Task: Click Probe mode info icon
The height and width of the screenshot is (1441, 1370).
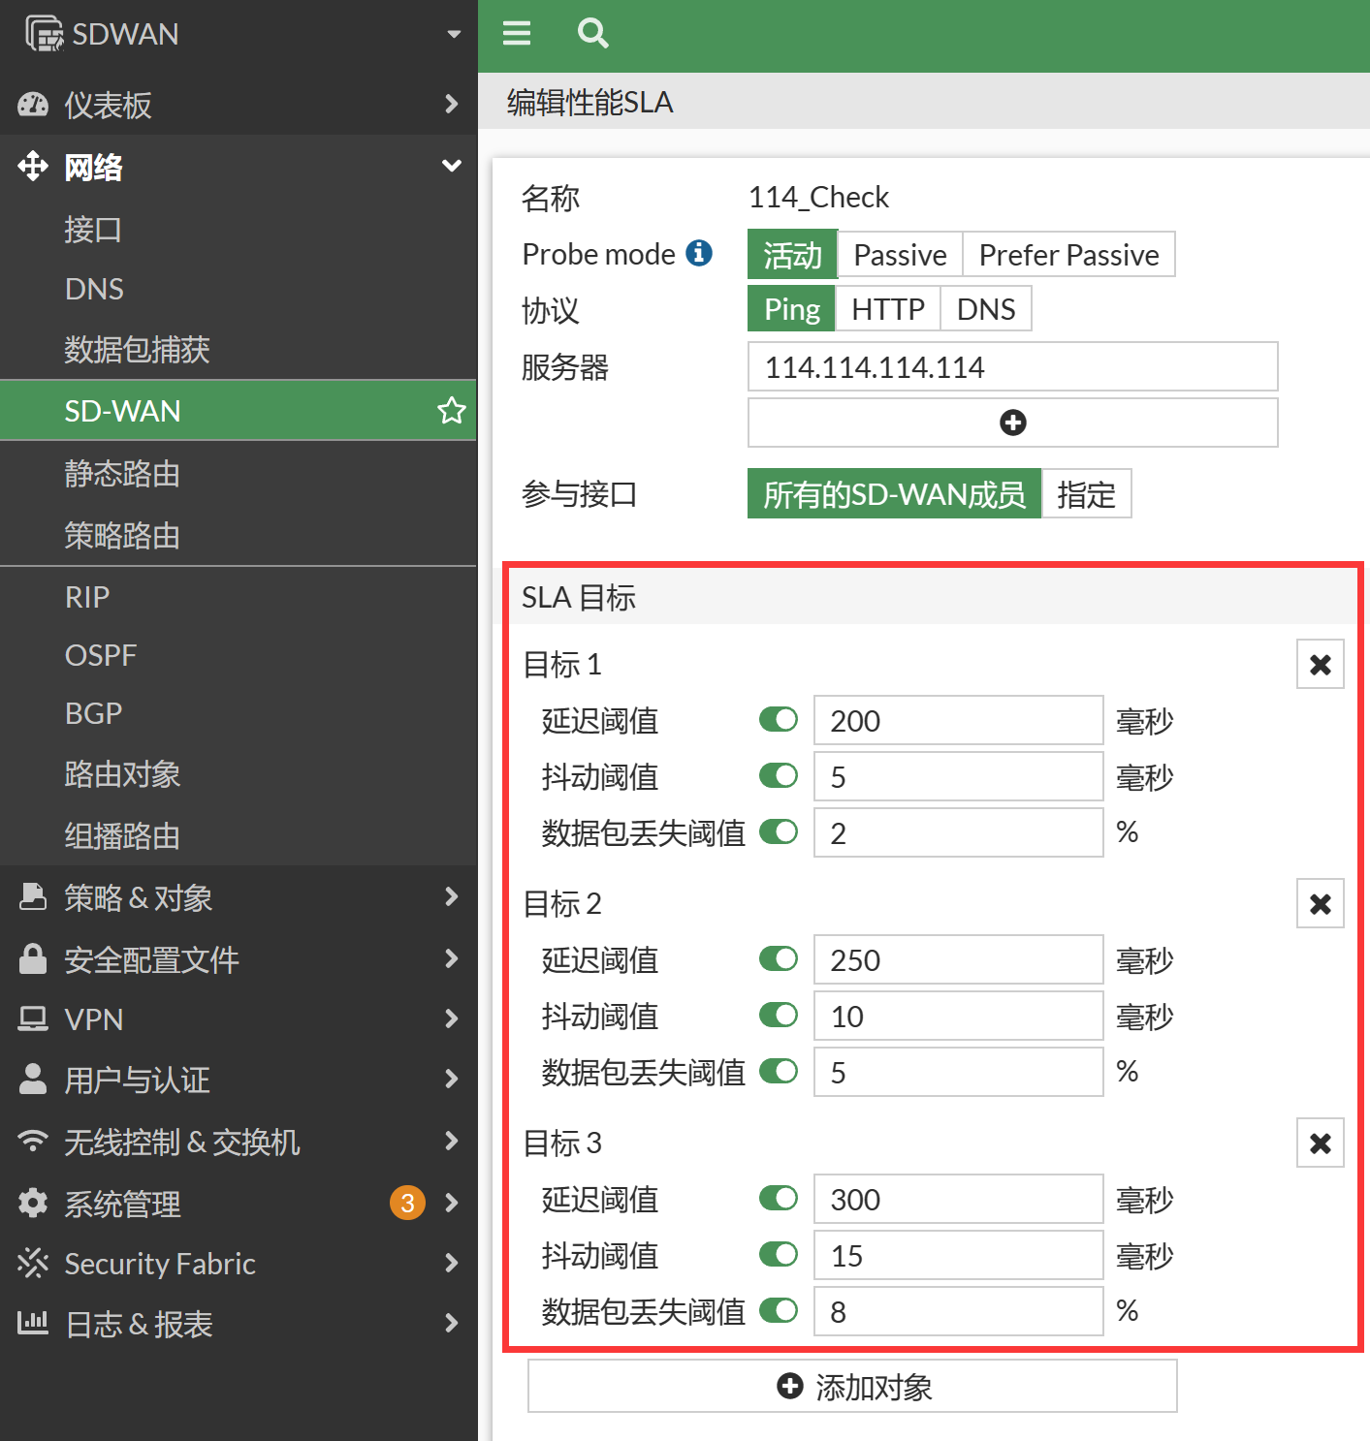Action: (699, 253)
